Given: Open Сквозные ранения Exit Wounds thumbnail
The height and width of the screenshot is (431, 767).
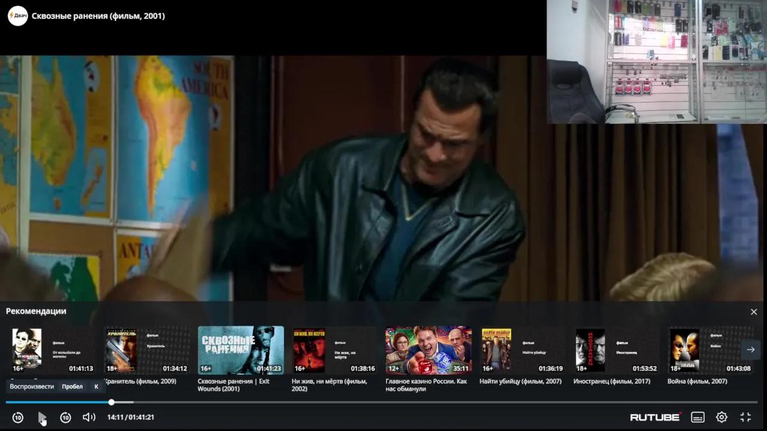Looking at the screenshot, I should click(x=241, y=350).
